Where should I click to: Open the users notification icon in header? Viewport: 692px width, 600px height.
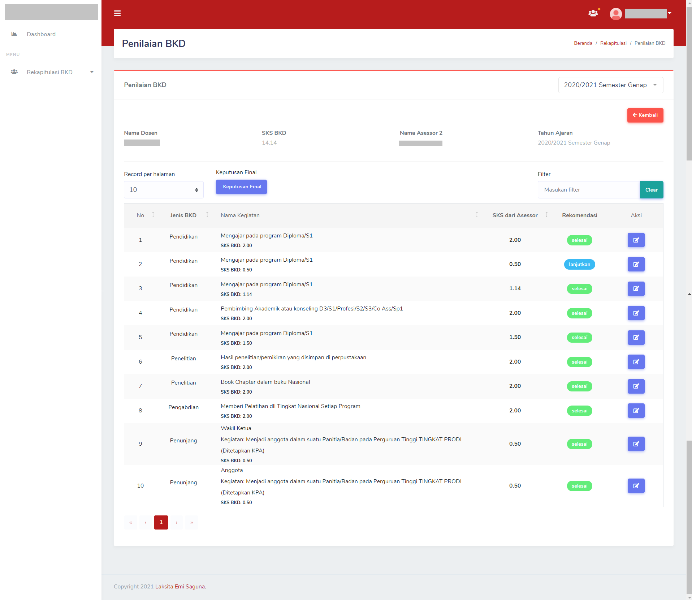tap(593, 13)
